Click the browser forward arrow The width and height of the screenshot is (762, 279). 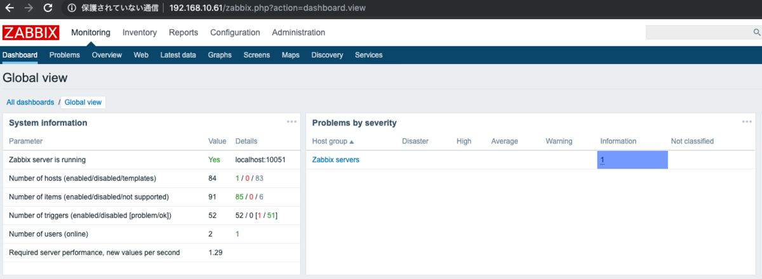28,9
